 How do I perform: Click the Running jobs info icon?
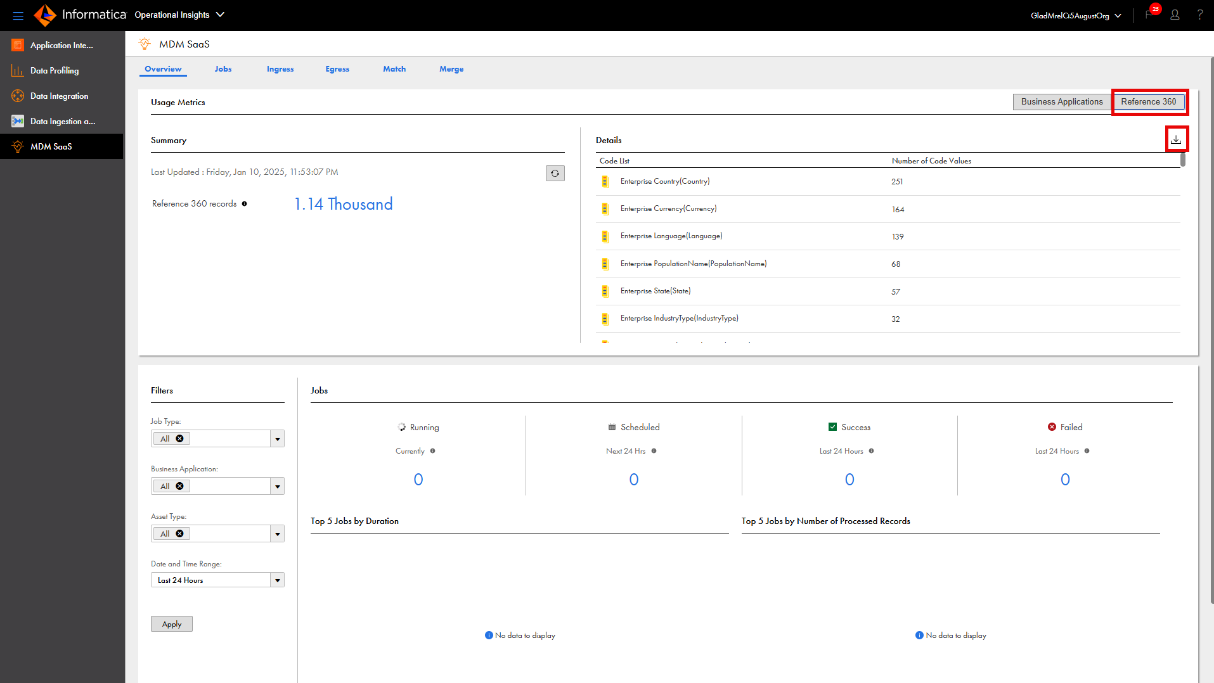[432, 451]
